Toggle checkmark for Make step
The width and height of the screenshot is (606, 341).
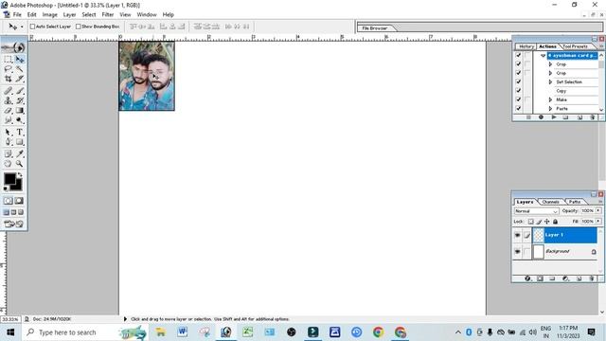pyautogui.click(x=518, y=99)
